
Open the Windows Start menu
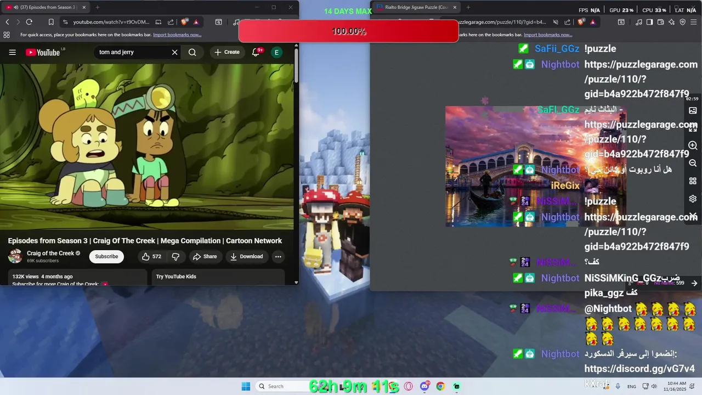[x=246, y=386]
